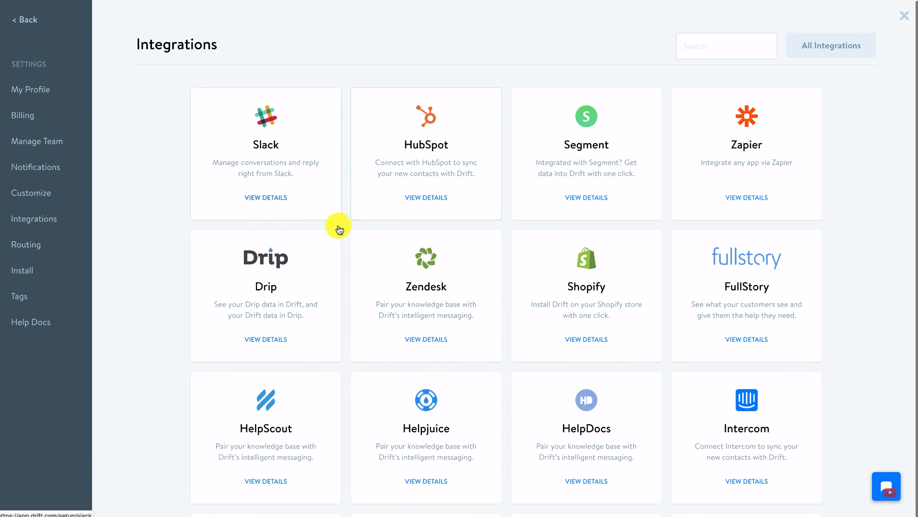Screen dimensions: 918x517
Task: Click the Zendesk logo icon
Action: 426,258
